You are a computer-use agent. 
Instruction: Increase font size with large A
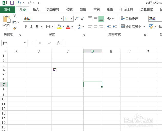pos(77,19)
